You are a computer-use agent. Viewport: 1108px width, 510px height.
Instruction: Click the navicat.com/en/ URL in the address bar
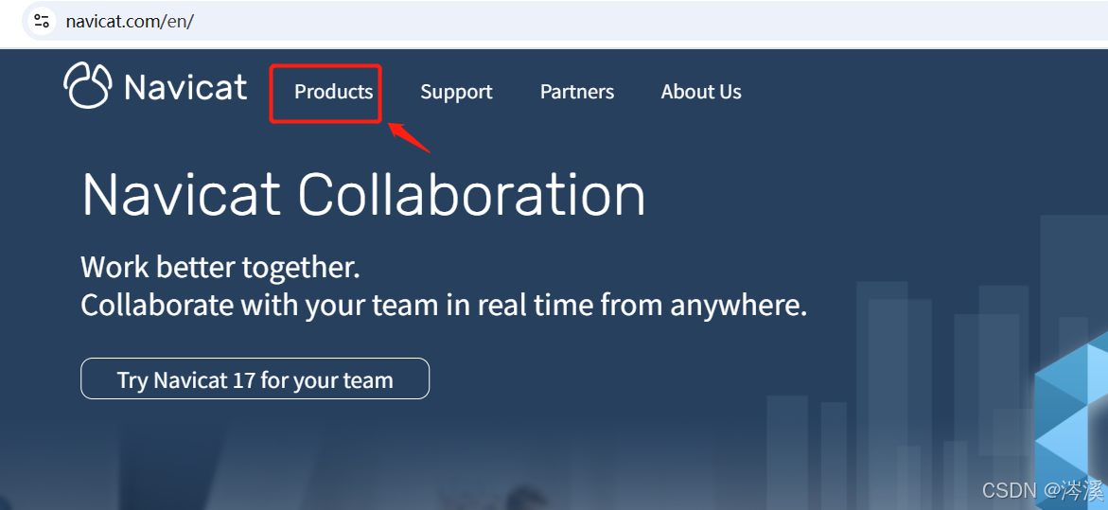[130, 21]
